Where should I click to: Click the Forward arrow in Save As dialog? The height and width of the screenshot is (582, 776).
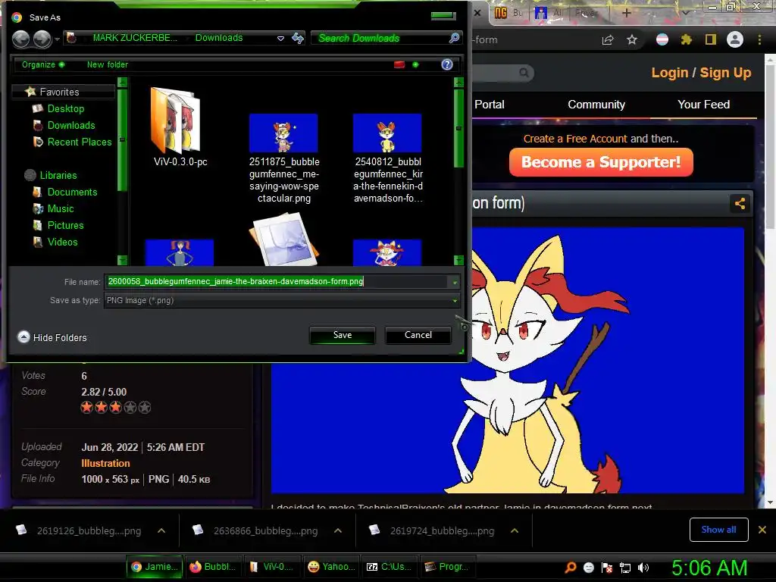click(42, 39)
